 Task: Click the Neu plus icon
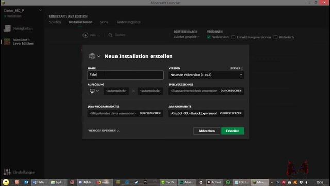pos(85,35)
